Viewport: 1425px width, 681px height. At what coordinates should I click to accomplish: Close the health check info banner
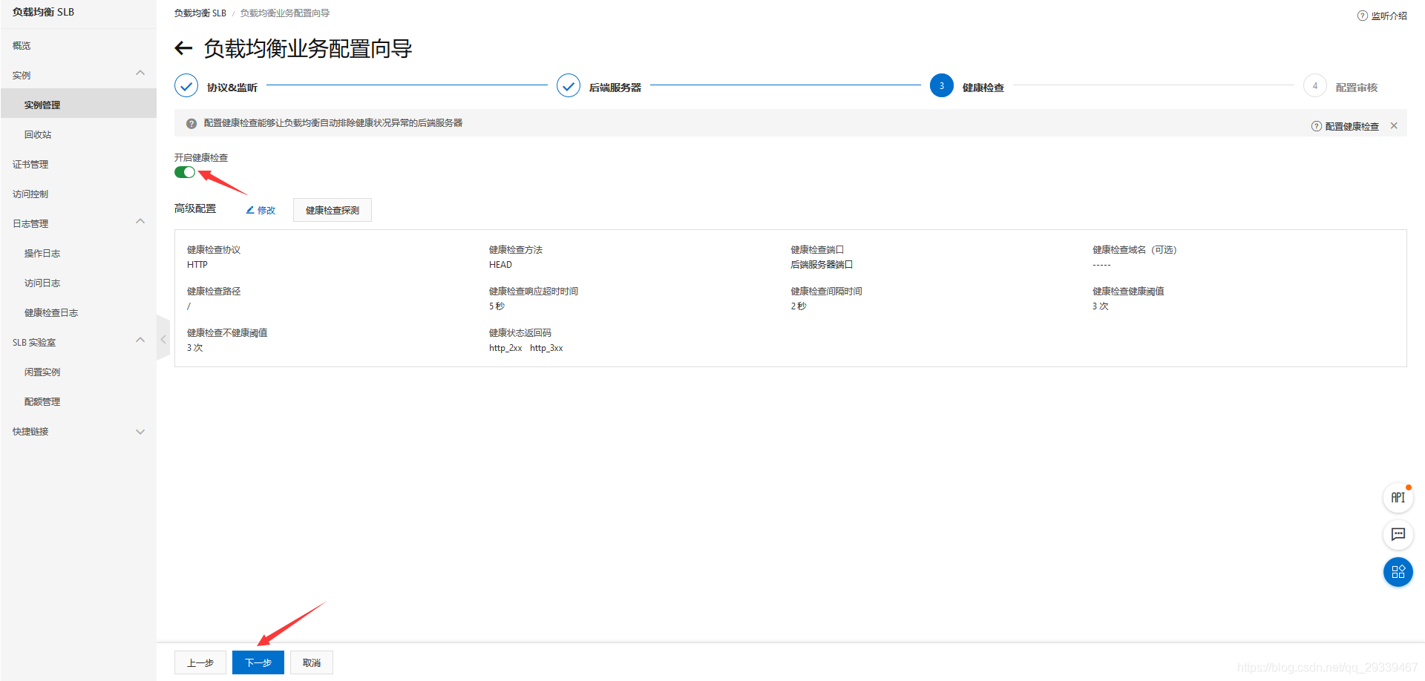[1394, 125]
